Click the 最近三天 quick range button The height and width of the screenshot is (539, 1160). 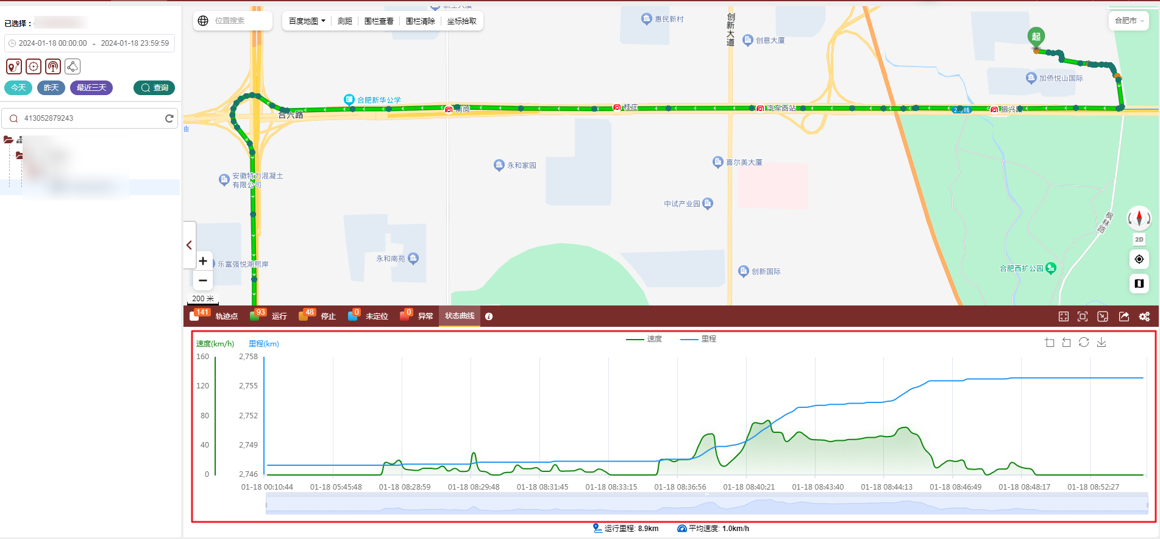click(x=91, y=88)
